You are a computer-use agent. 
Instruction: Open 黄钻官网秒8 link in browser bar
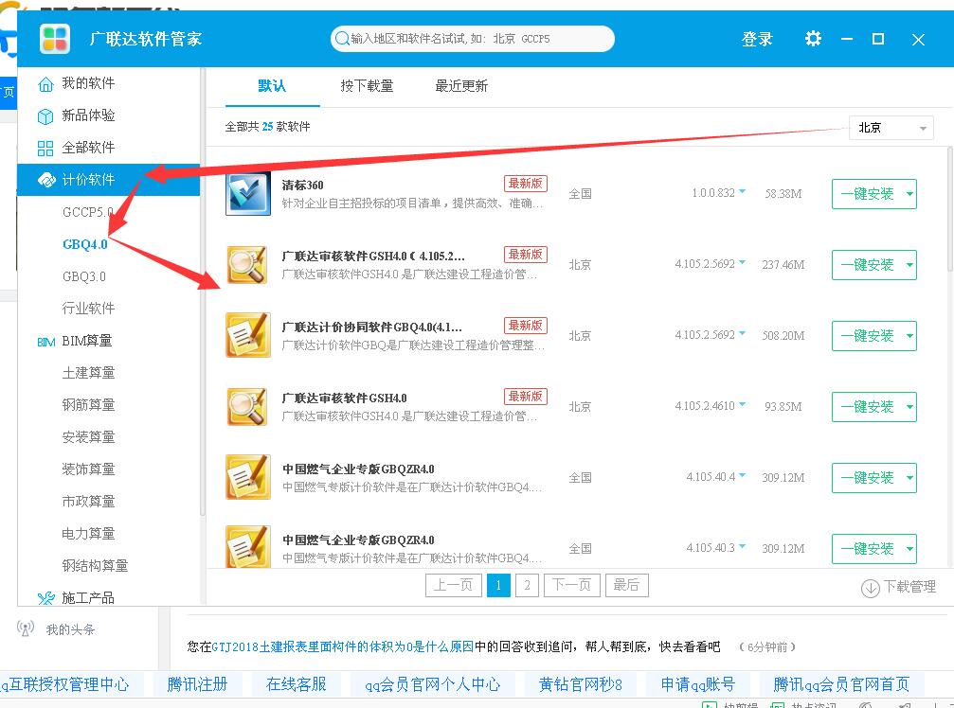pos(581,685)
